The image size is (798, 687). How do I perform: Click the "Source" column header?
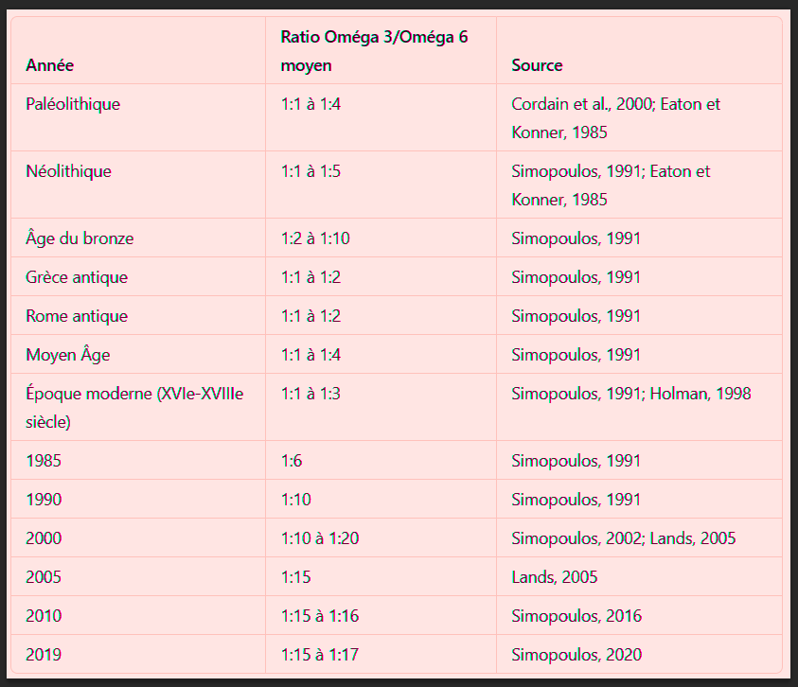click(x=537, y=65)
